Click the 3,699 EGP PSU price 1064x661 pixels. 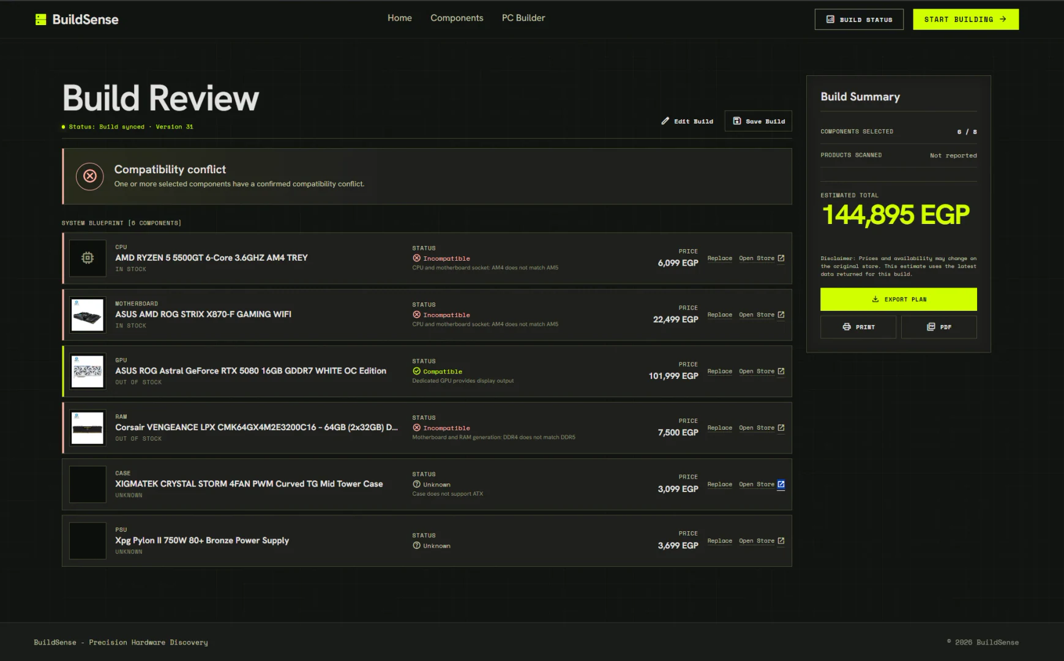[x=678, y=545]
